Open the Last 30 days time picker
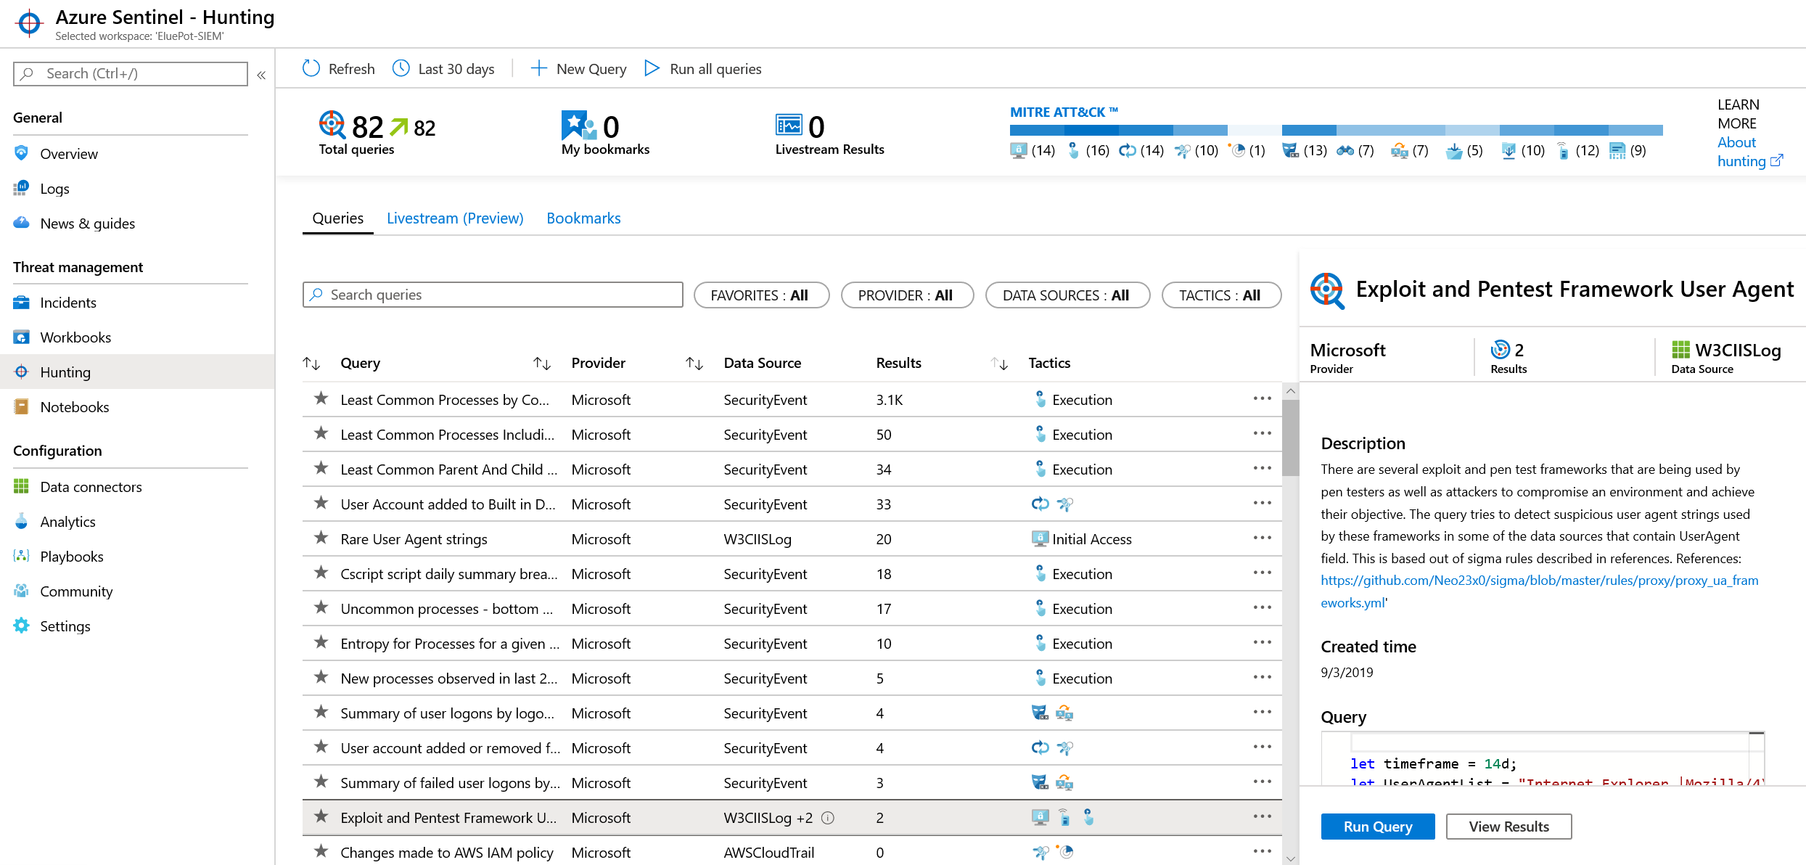 pos(443,68)
